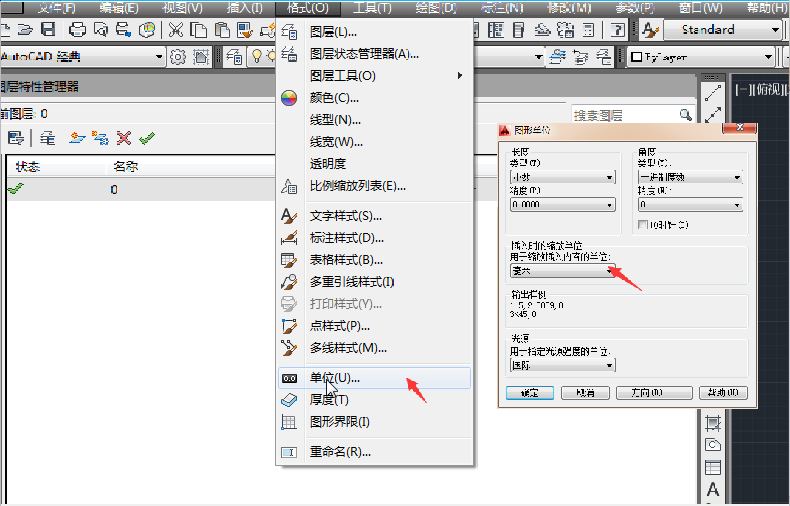The image size is (790, 506).
Task: Choose 图形界限(I) menu entry
Action: coord(374,422)
